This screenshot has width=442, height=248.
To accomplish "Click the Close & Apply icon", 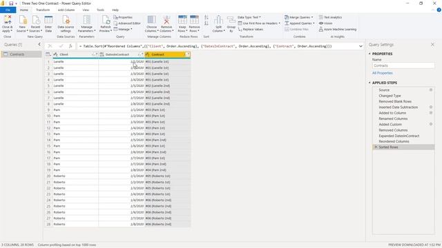I will [7, 23].
